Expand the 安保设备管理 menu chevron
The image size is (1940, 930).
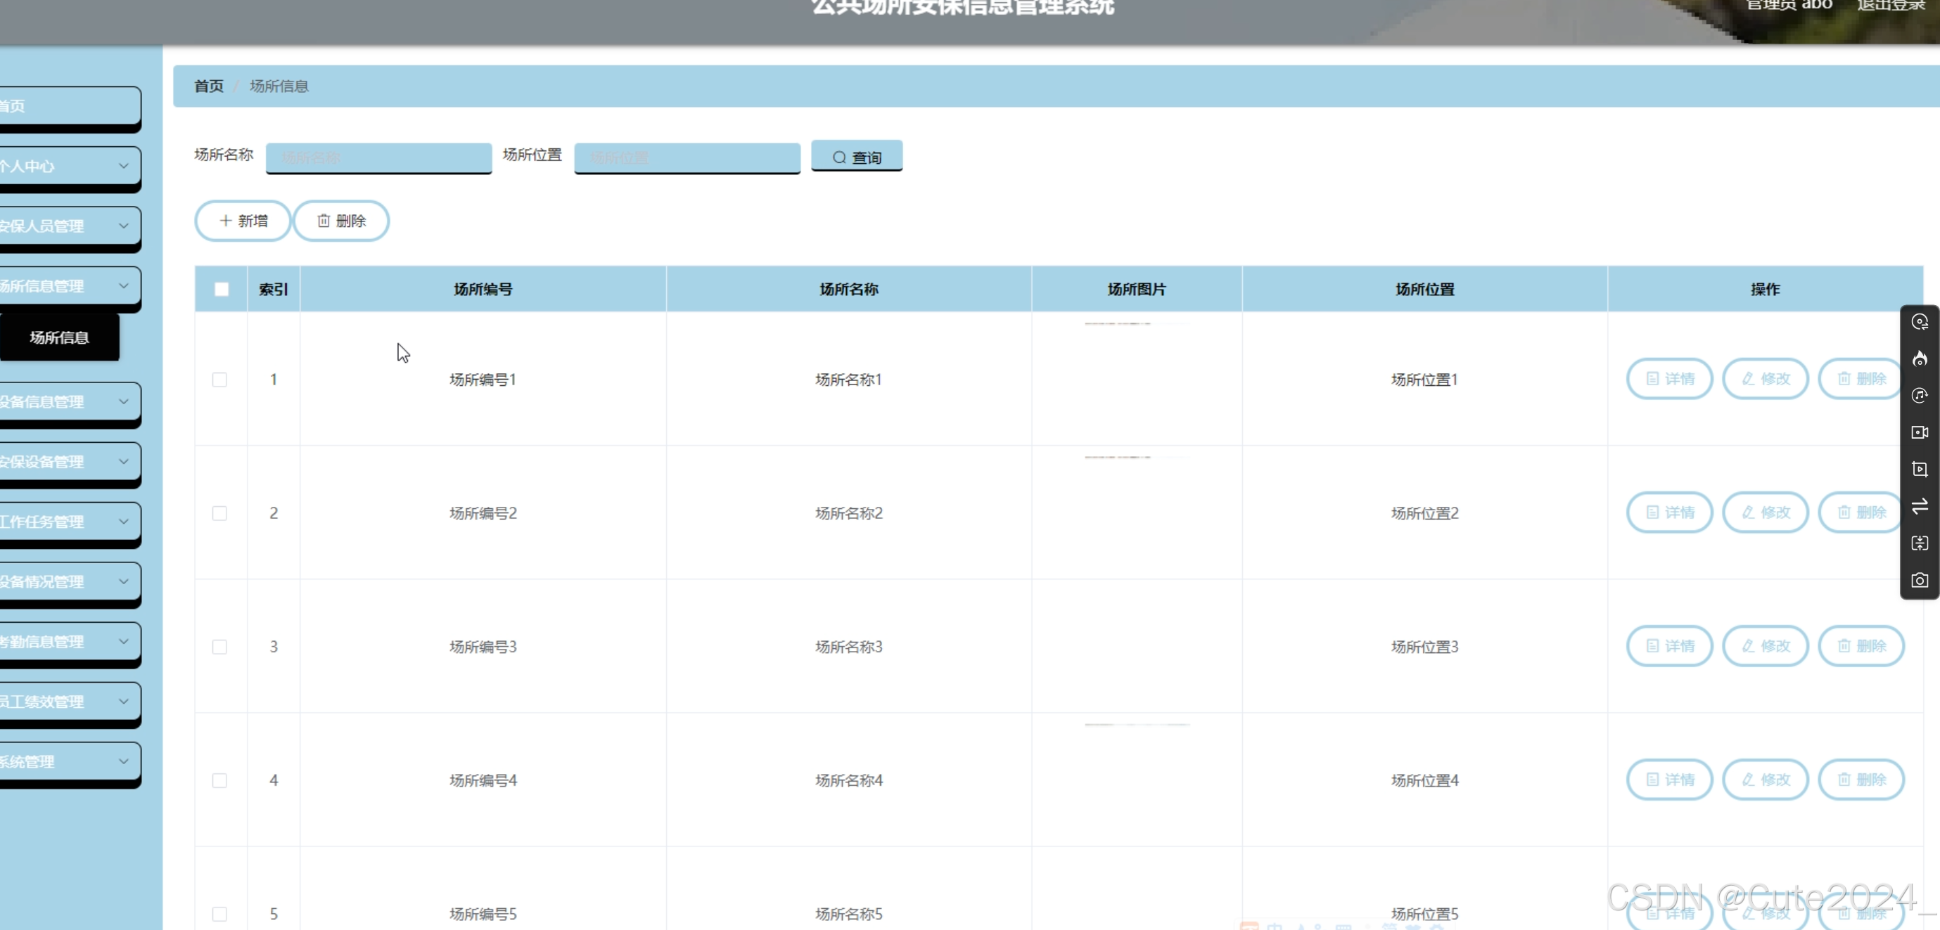124,461
